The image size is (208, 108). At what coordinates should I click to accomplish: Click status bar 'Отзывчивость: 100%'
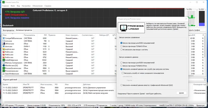(57, 105)
